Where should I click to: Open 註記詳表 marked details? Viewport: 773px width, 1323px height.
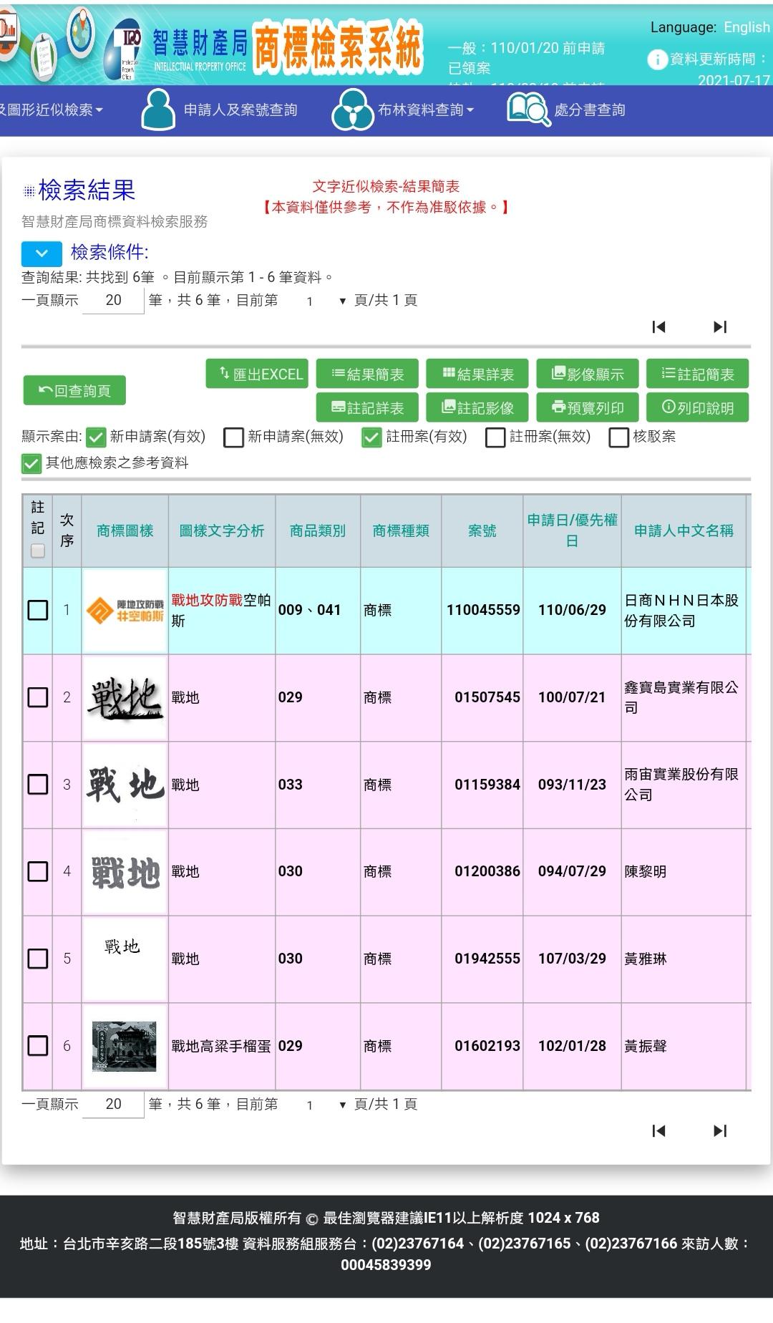click(x=367, y=407)
